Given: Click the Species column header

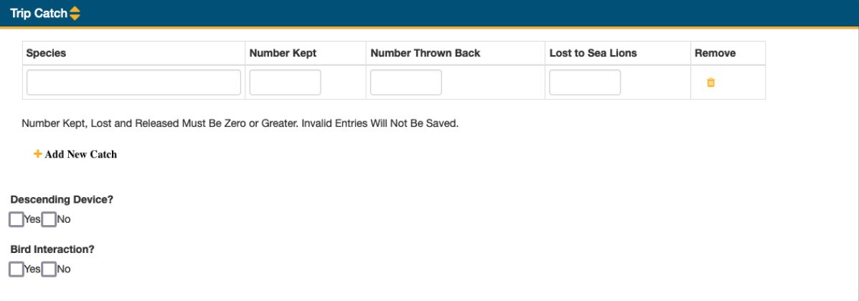Looking at the screenshot, I should 46,53.
